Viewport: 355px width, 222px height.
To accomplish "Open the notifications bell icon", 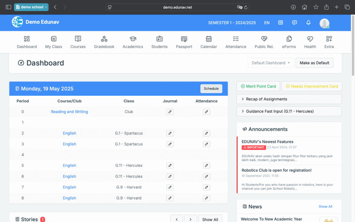I will [x=308, y=23].
